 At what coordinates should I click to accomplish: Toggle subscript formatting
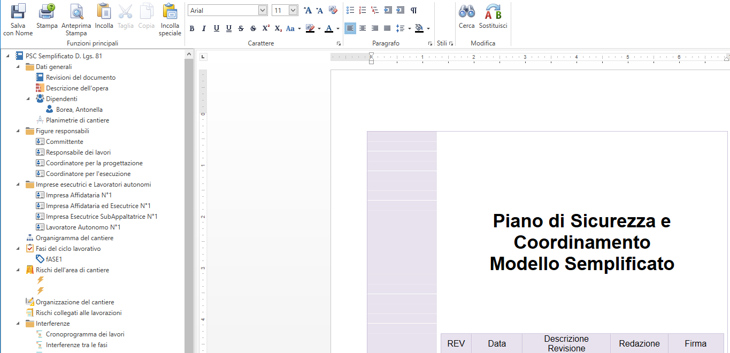click(x=278, y=28)
